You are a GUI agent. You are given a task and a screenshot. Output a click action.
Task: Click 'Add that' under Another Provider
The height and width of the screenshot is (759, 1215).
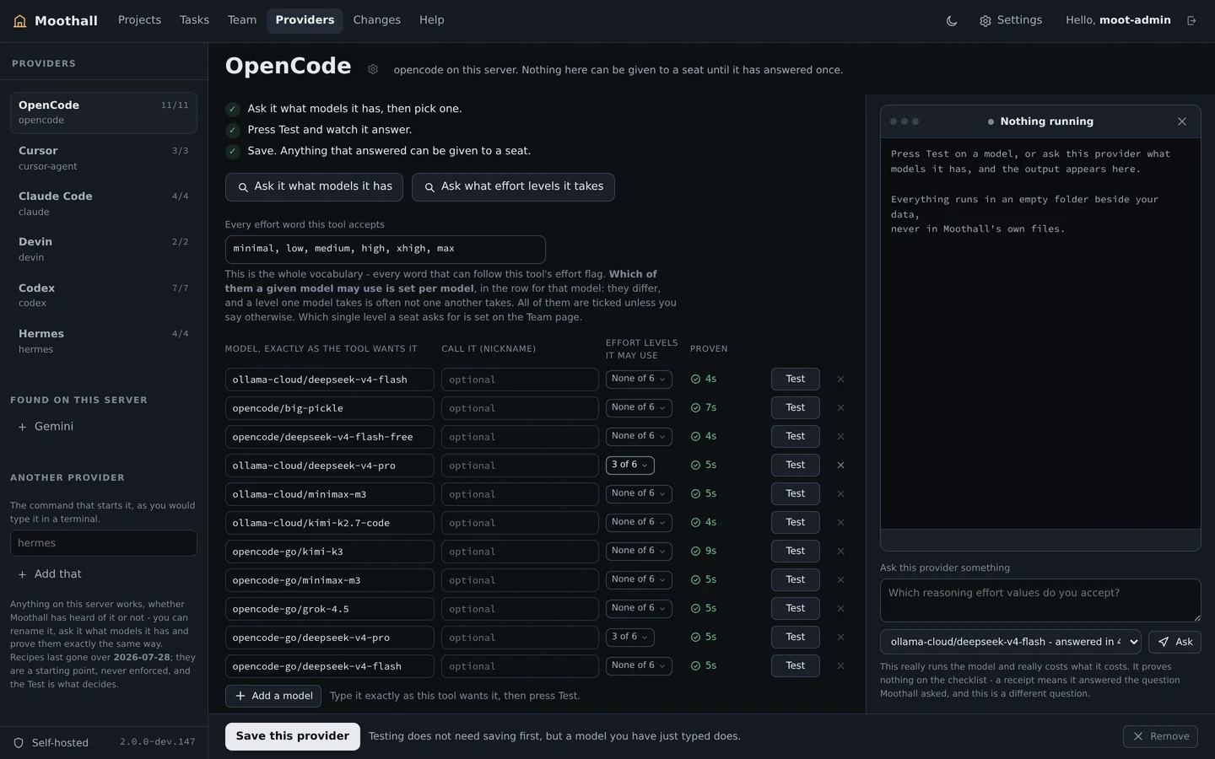50,574
